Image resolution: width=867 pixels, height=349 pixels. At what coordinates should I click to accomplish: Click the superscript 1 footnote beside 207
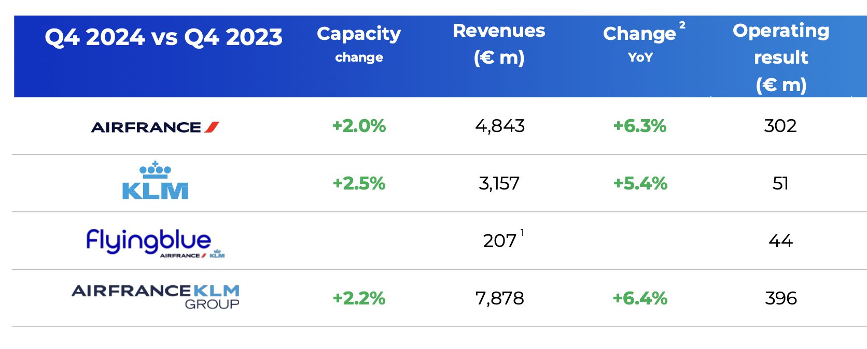pos(522,233)
